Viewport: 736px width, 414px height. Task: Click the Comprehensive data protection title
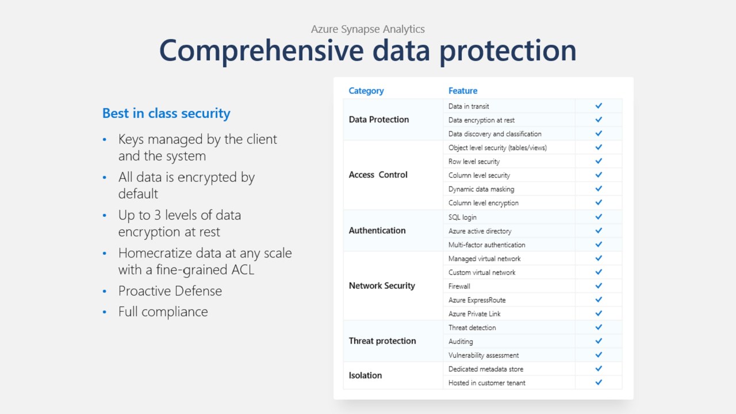pyautogui.click(x=368, y=50)
